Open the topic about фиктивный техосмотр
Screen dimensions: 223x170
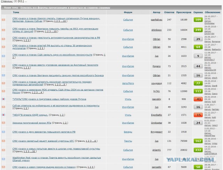point(55,65)
